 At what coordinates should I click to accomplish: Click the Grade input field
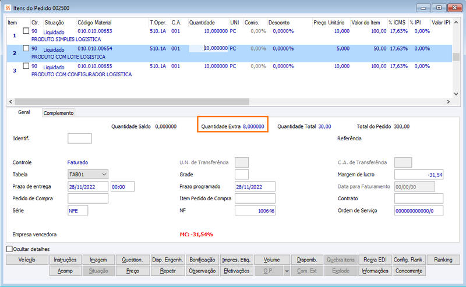click(x=242, y=175)
